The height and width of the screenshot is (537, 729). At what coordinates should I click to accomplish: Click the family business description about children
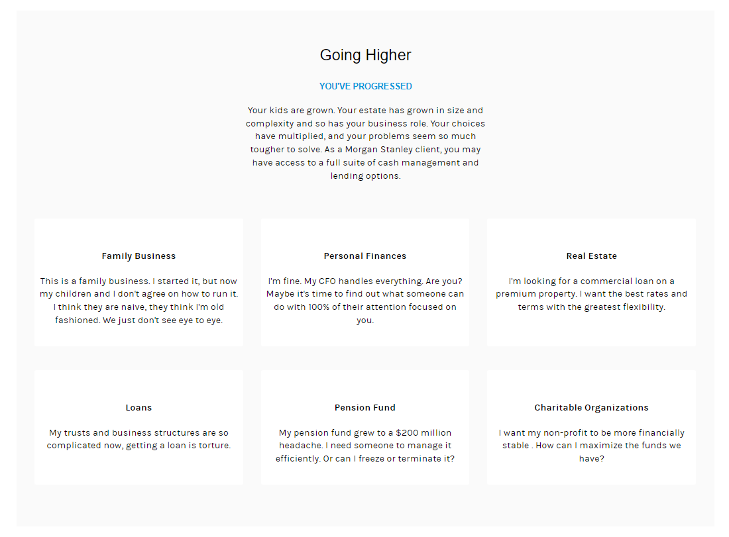tap(139, 294)
